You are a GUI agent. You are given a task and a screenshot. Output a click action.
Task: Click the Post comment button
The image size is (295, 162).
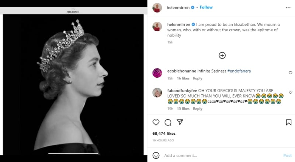click(287, 155)
